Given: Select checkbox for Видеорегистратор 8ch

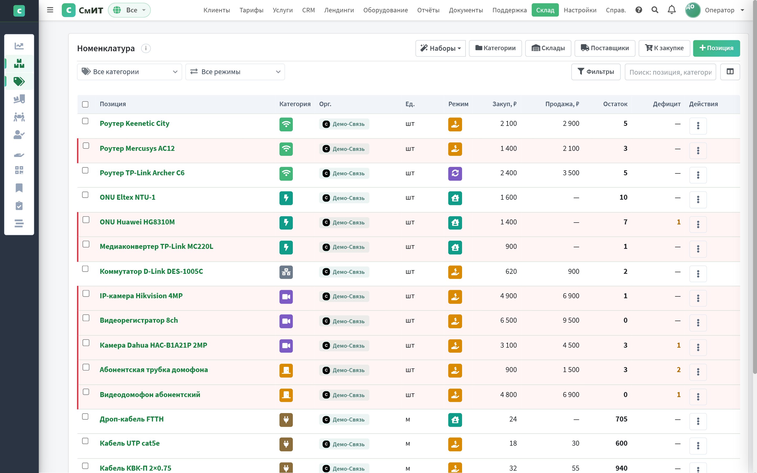Looking at the screenshot, I should [86, 318].
